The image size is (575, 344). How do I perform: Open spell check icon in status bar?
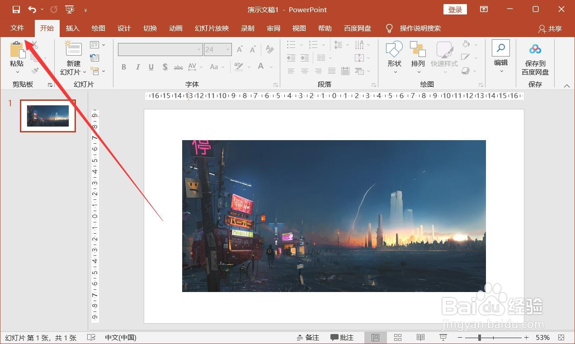91,338
